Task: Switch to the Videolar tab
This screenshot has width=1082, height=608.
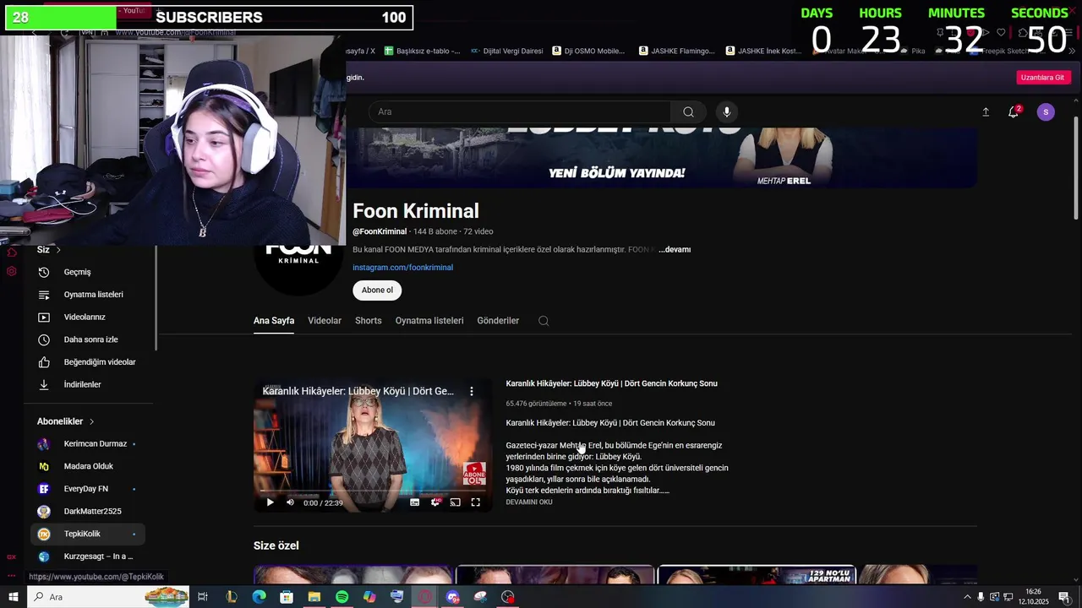Action: click(x=325, y=321)
